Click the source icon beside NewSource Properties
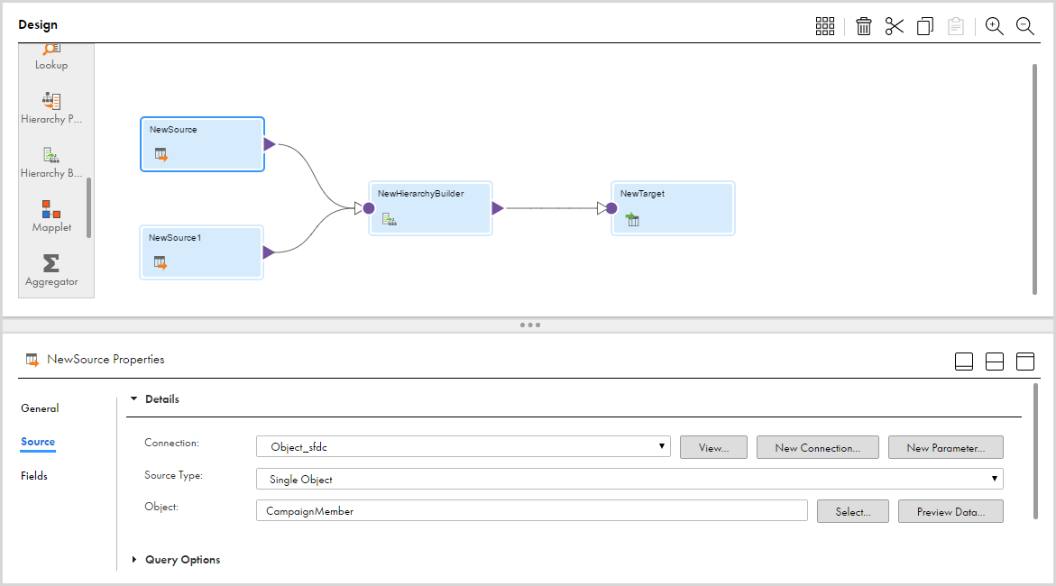 (32, 360)
